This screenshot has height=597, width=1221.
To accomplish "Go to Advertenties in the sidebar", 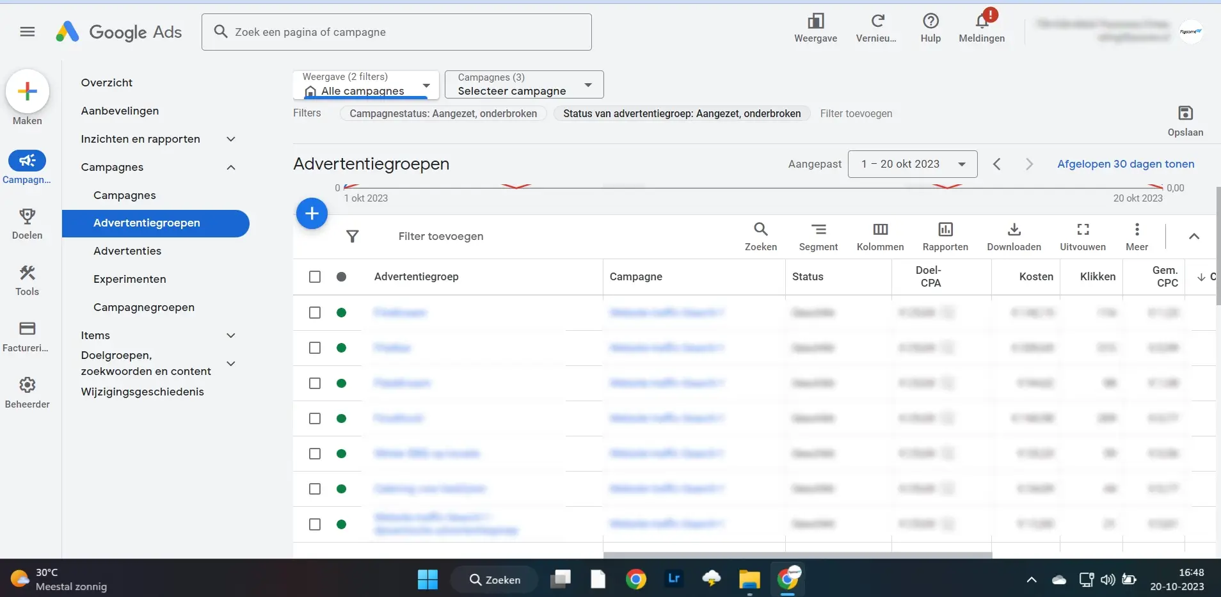I will coord(127,251).
